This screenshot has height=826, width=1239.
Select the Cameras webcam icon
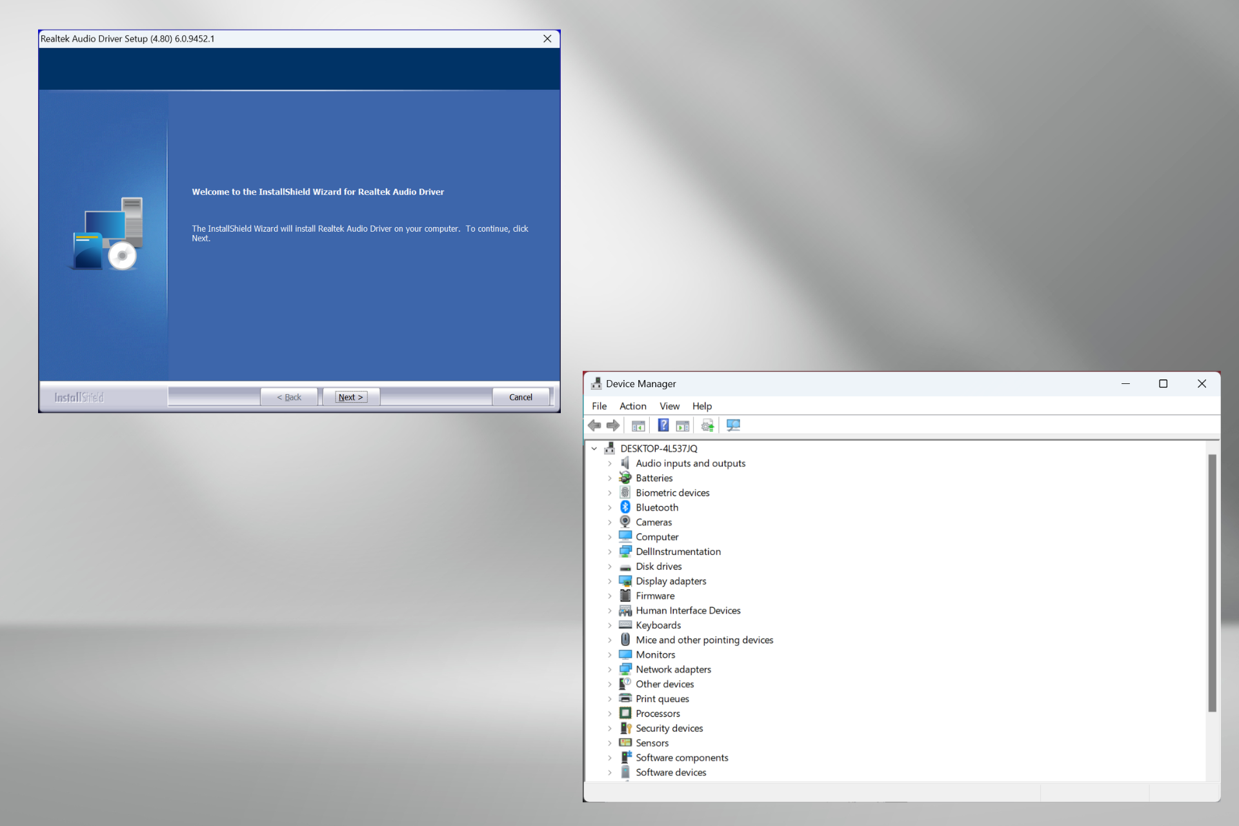click(625, 522)
